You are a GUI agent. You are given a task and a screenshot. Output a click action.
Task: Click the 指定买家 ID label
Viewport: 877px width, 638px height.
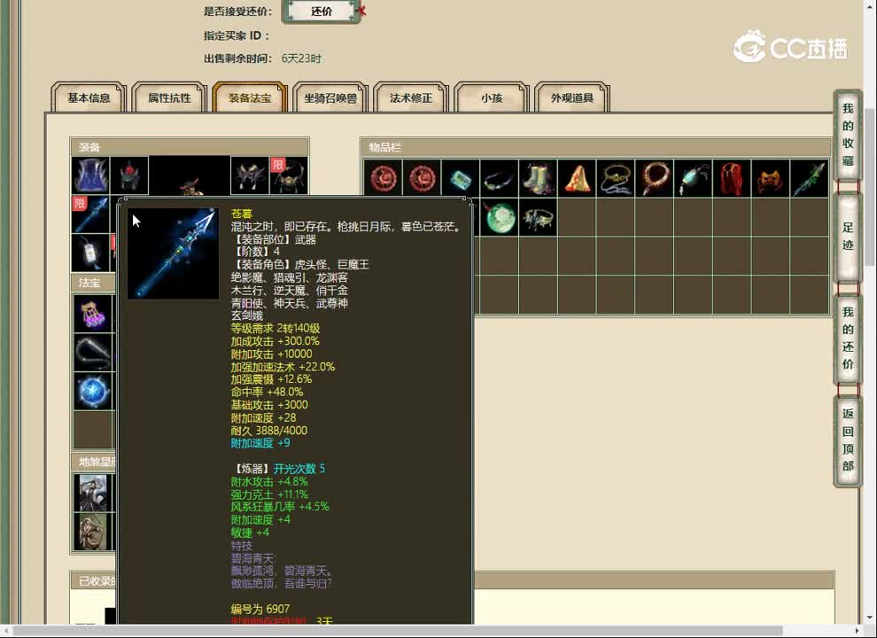(x=236, y=35)
